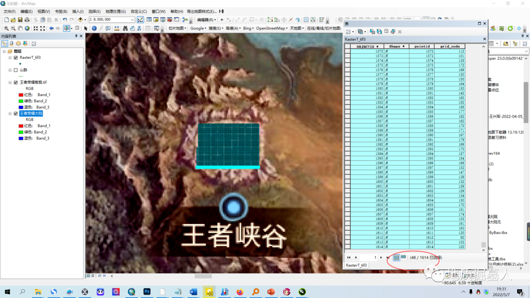Collapse the 王者荣耀大陆 layer node
This screenshot has height=298, width=530.
10,113
